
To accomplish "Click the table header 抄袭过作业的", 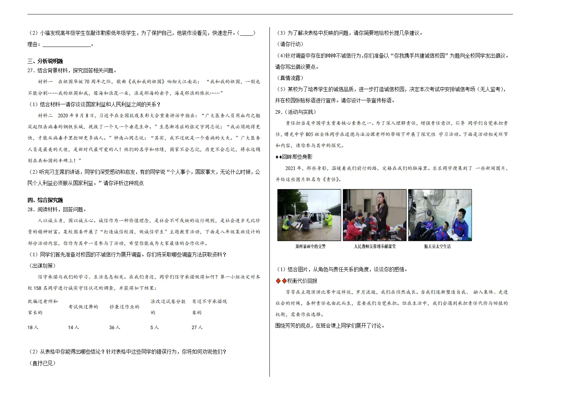I will click(x=124, y=307).
